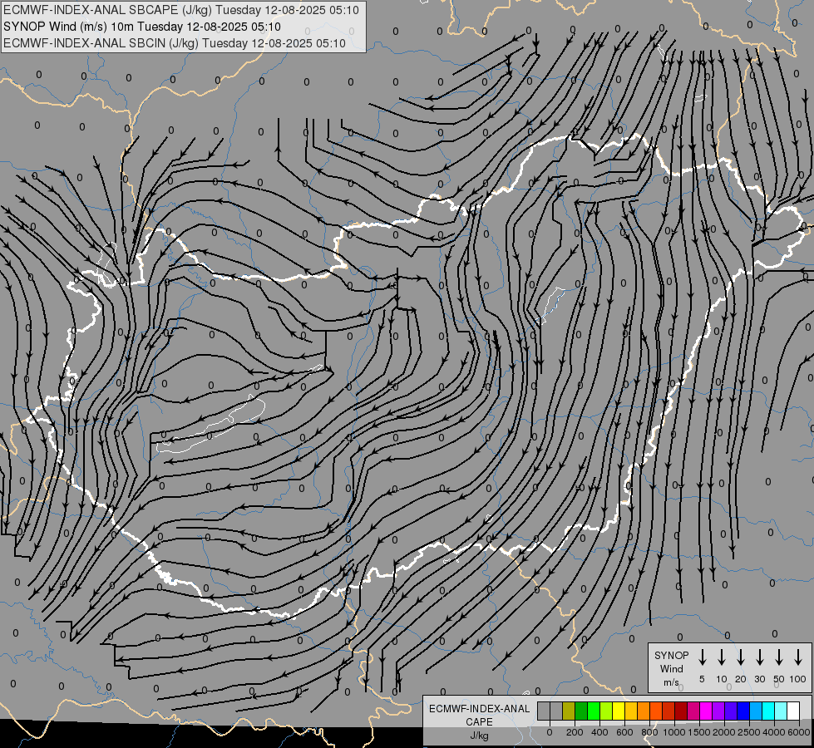Click the SYNOP wind legend arrow for 20 m/s
This screenshot has width=814, height=748.
click(740, 657)
